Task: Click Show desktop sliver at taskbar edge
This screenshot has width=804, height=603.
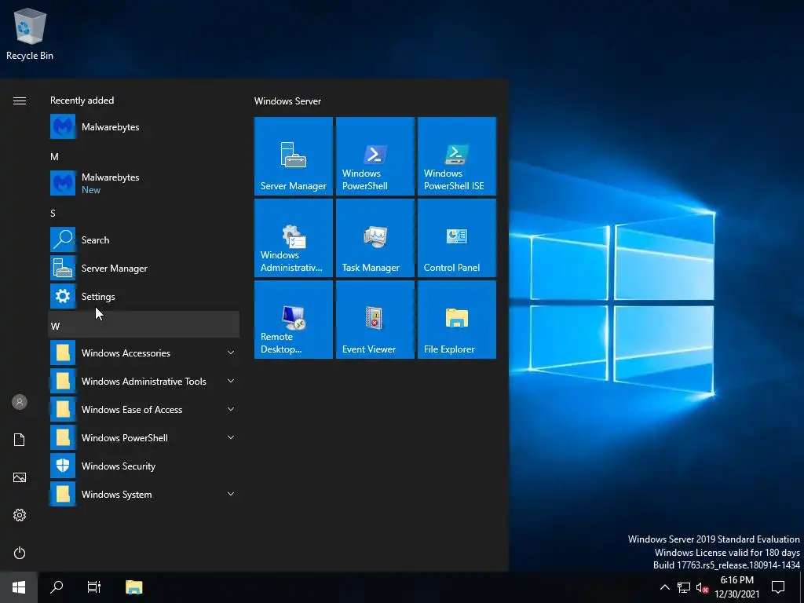Action: [802, 587]
